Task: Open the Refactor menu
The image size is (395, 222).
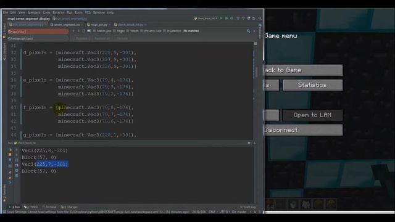Action: (x=59, y=12)
